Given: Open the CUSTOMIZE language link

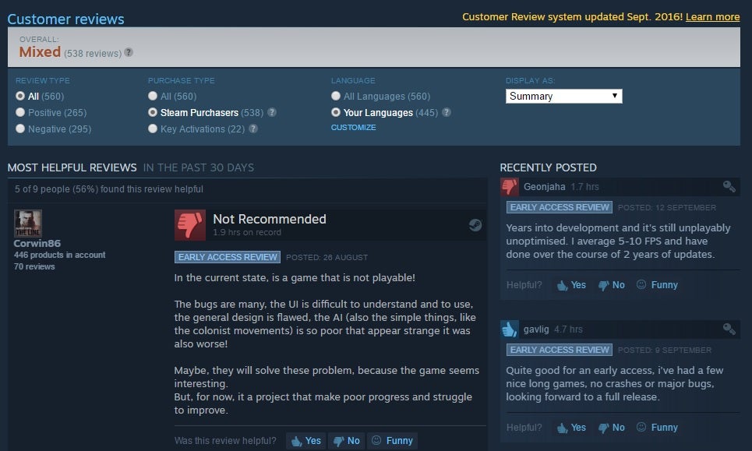Looking at the screenshot, I should click(354, 128).
